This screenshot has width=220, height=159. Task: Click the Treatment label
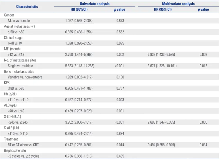coord(11,139)
